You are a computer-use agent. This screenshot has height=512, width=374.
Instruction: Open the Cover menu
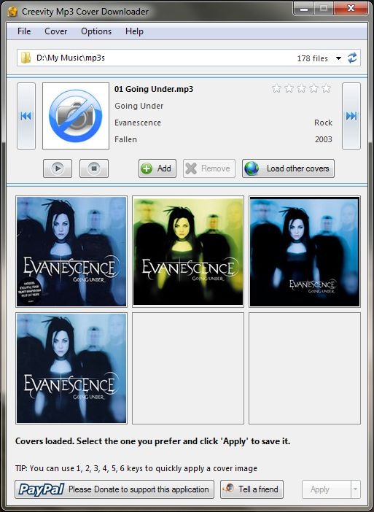click(56, 31)
